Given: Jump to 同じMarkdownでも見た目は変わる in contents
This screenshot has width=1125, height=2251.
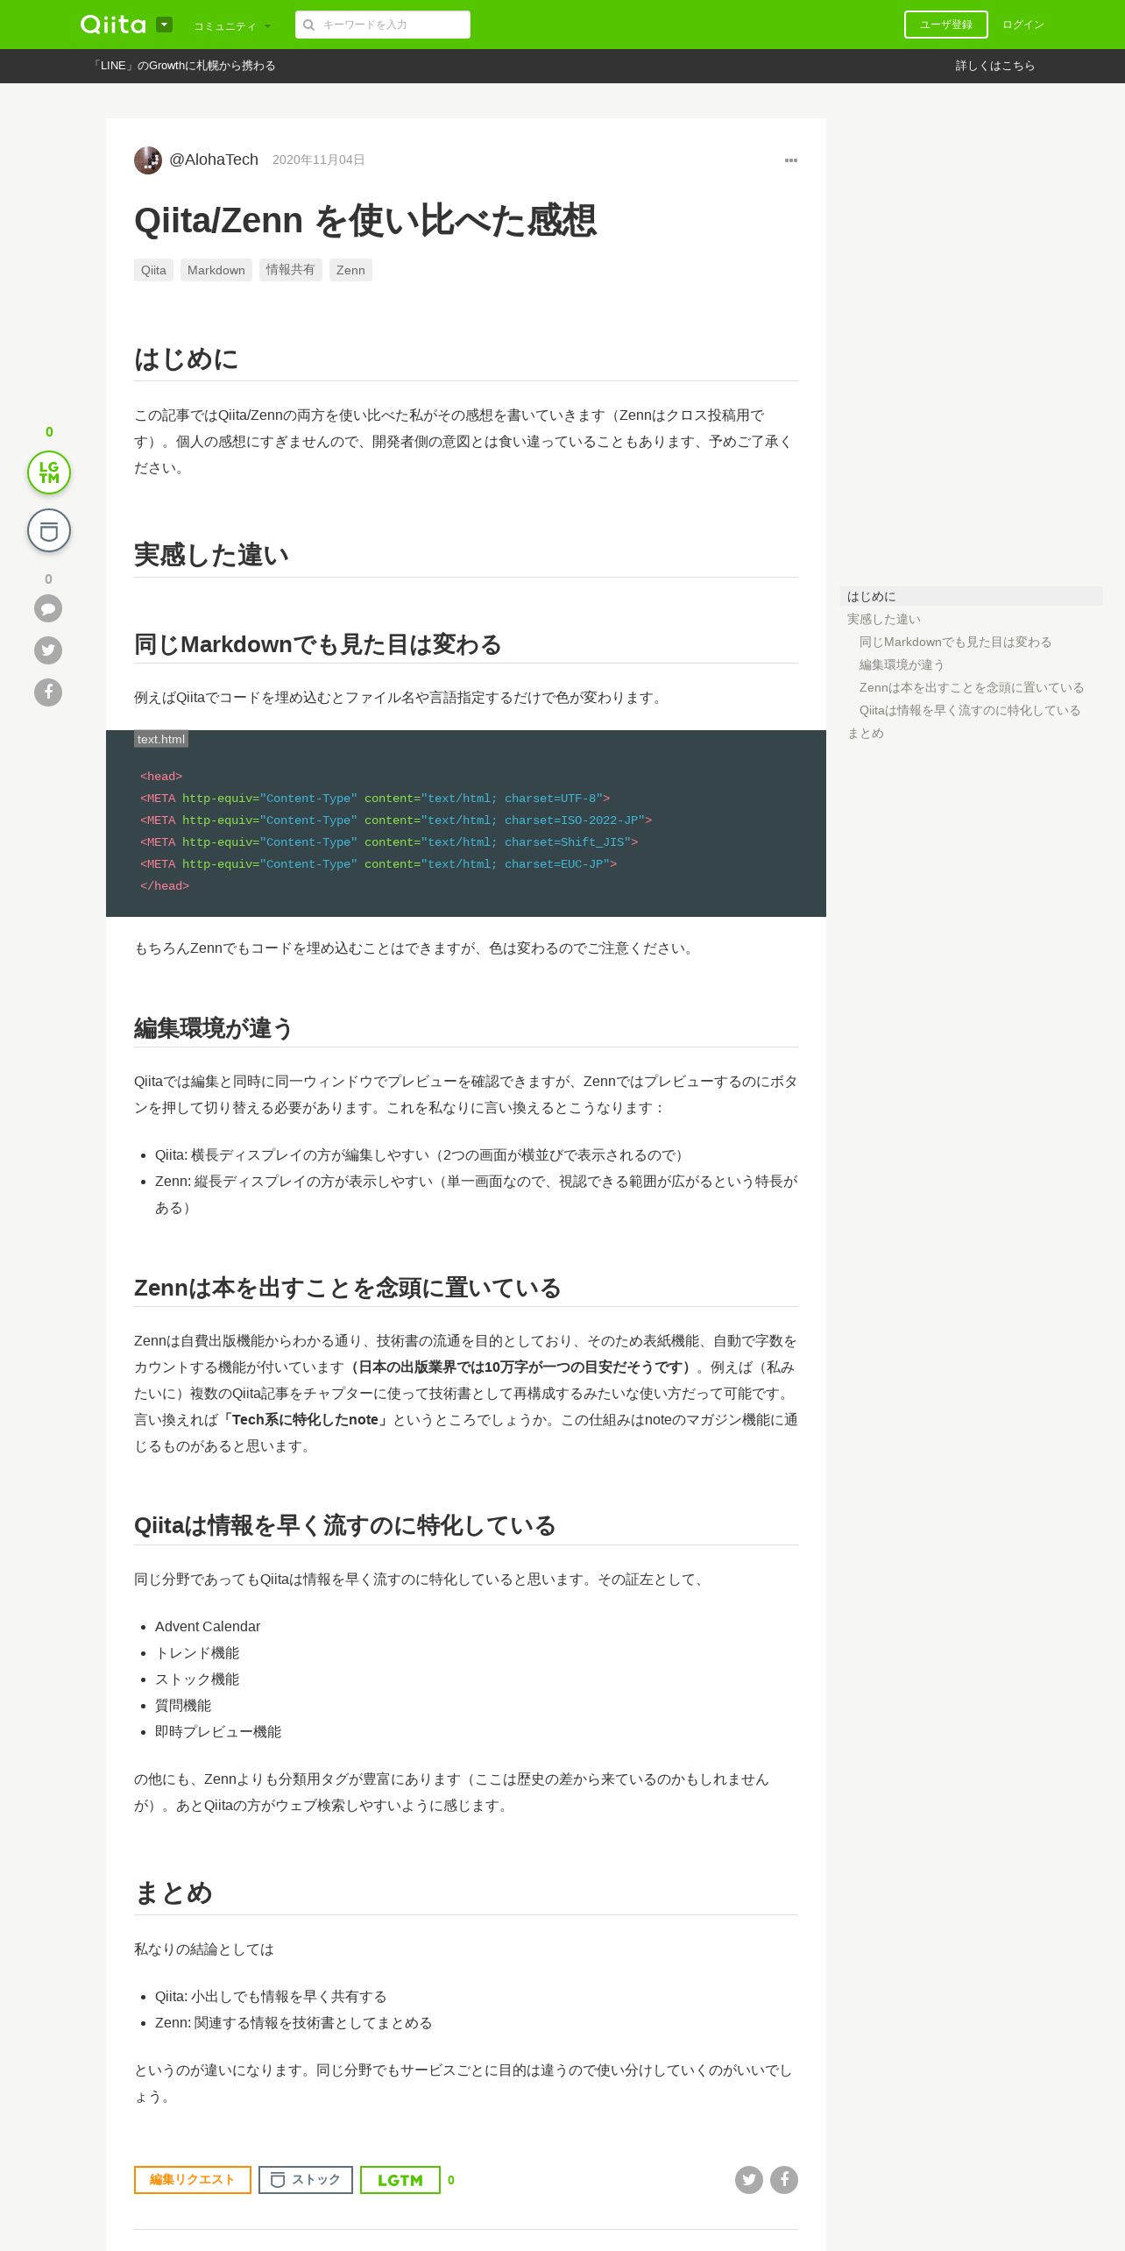Looking at the screenshot, I should pyautogui.click(x=955, y=642).
